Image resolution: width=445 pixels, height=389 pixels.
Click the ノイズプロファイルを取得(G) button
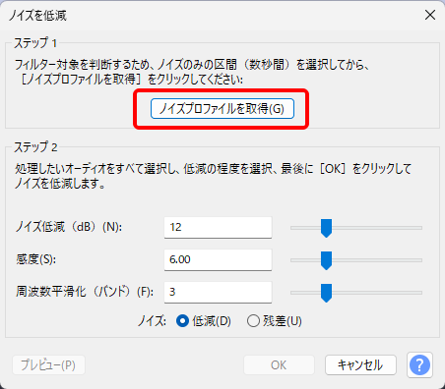[222, 108]
